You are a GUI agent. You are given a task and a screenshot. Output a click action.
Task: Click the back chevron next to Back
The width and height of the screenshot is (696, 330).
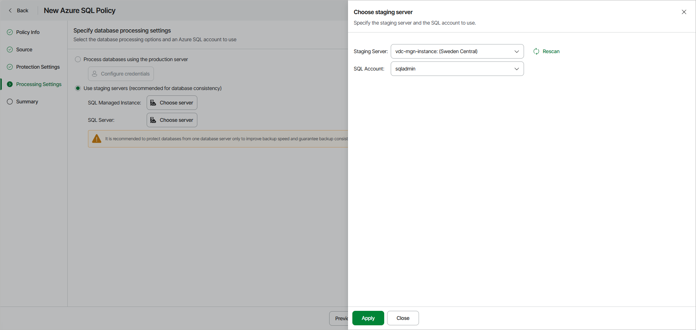(x=10, y=10)
